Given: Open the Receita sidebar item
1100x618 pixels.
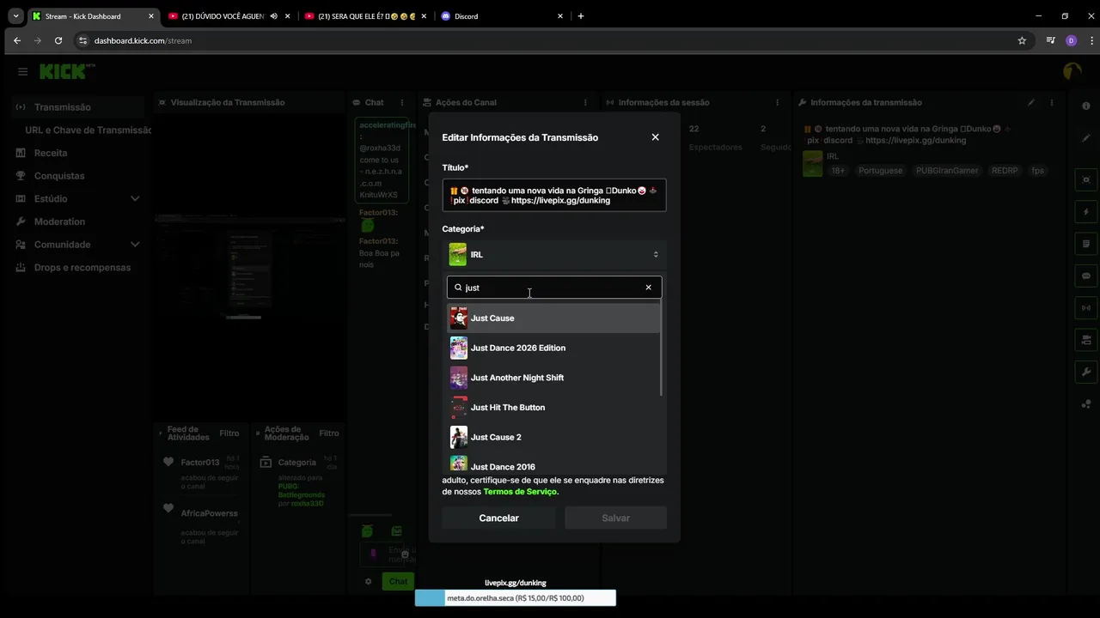Looking at the screenshot, I should click(51, 153).
